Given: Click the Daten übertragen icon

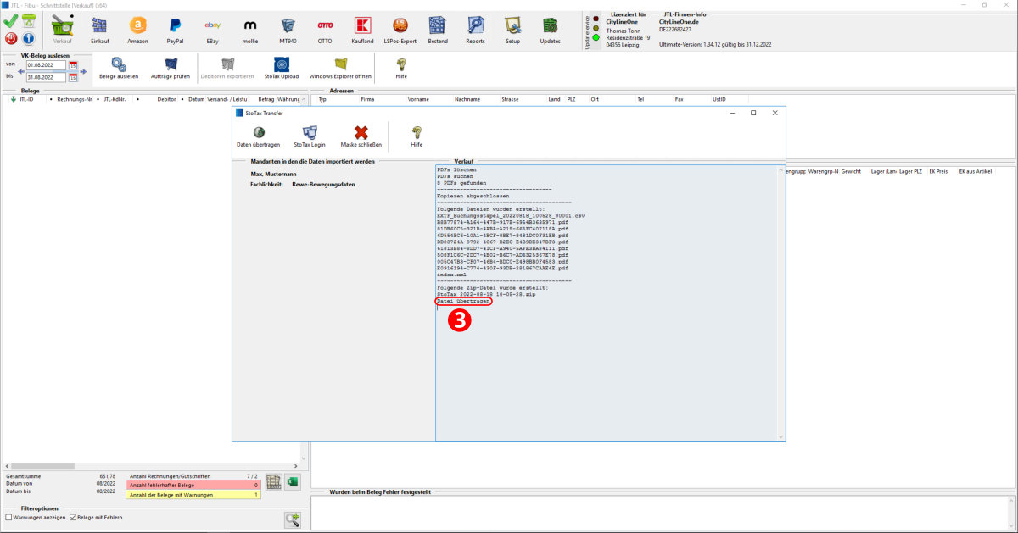Looking at the screenshot, I should pyautogui.click(x=258, y=133).
